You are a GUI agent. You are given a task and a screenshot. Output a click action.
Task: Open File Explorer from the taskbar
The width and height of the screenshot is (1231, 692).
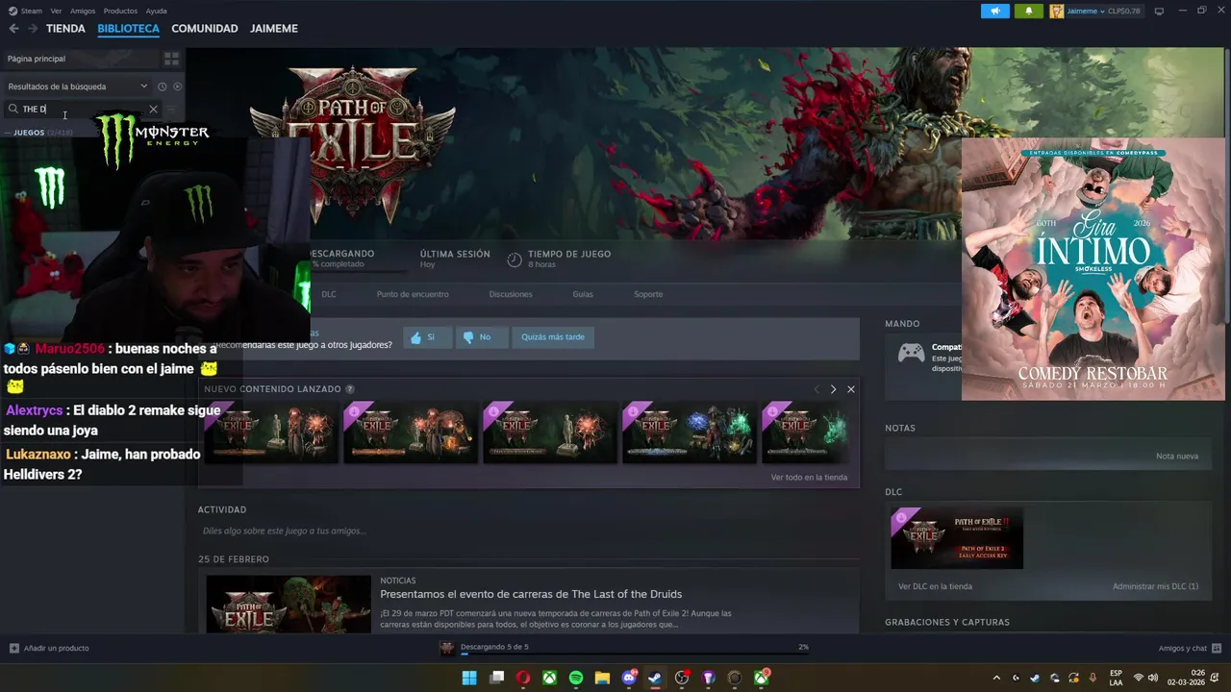pos(602,678)
